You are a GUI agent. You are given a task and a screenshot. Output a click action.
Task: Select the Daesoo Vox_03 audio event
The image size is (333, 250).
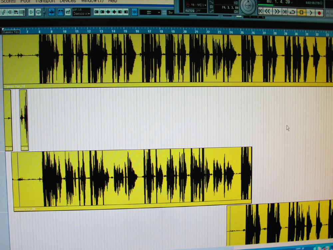pos(168,61)
